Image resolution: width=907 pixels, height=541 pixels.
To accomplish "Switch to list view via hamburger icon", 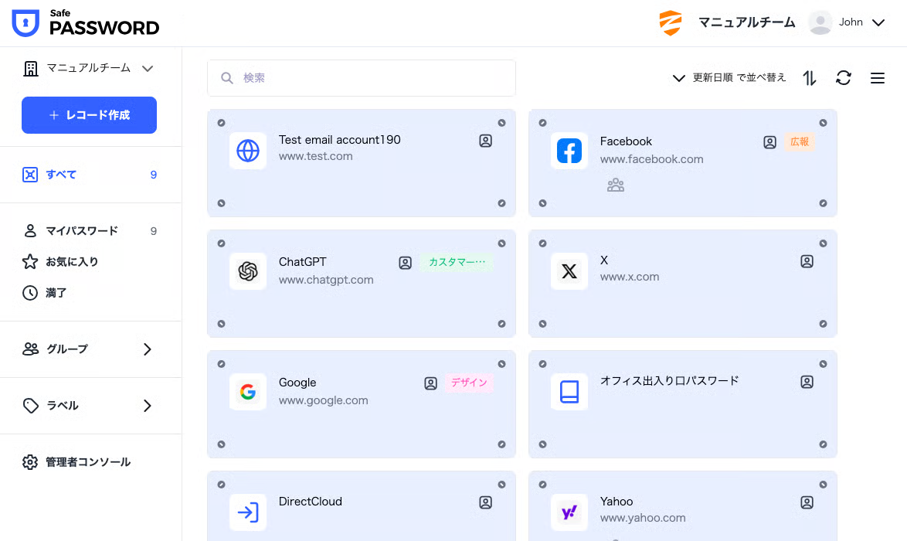I will (x=878, y=78).
